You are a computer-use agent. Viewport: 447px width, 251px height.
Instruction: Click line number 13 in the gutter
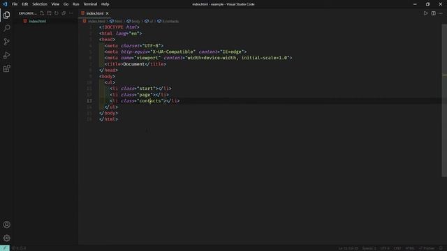point(89,100)
